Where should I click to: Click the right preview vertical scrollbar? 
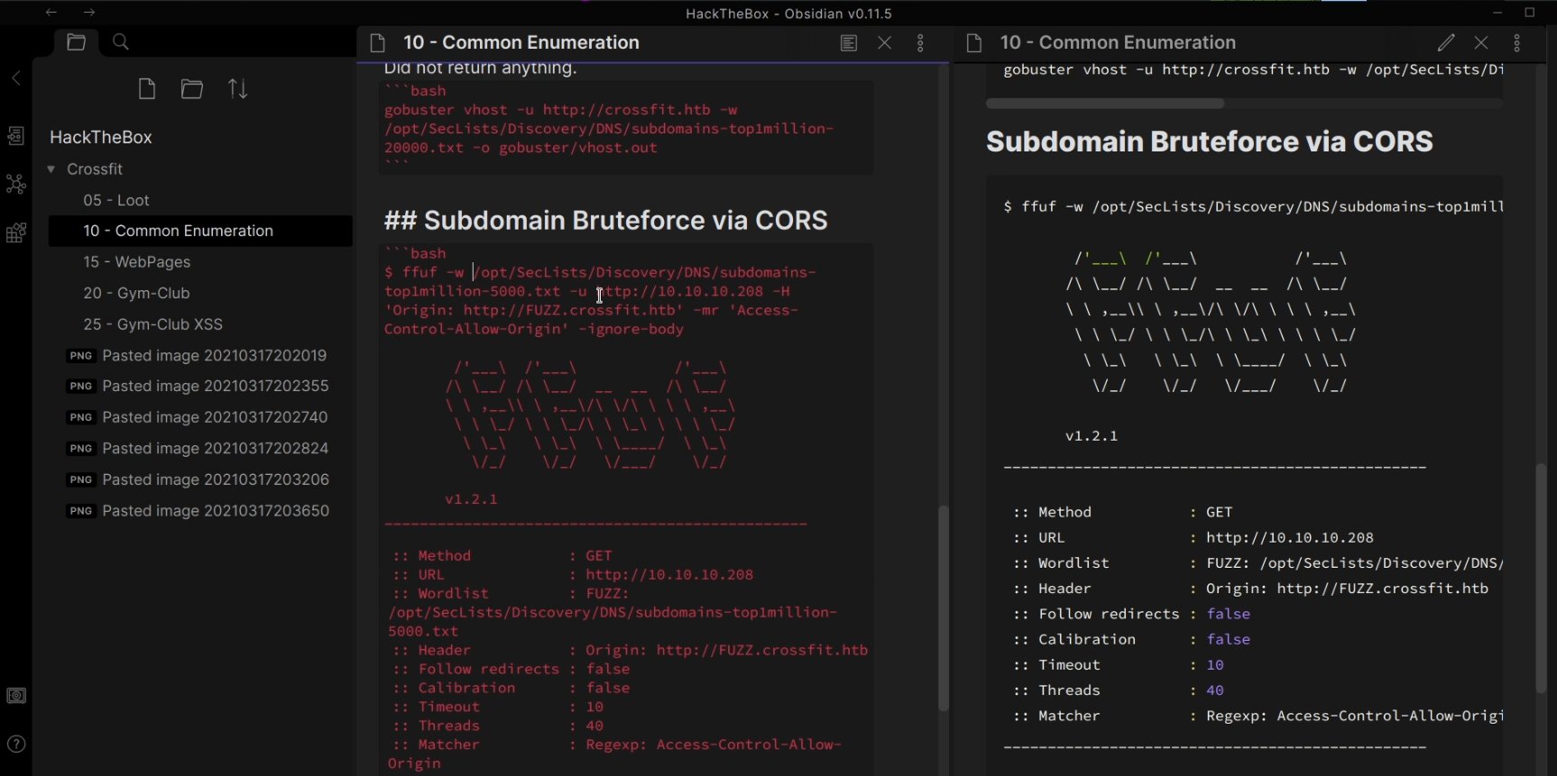tap(1541, 578)
